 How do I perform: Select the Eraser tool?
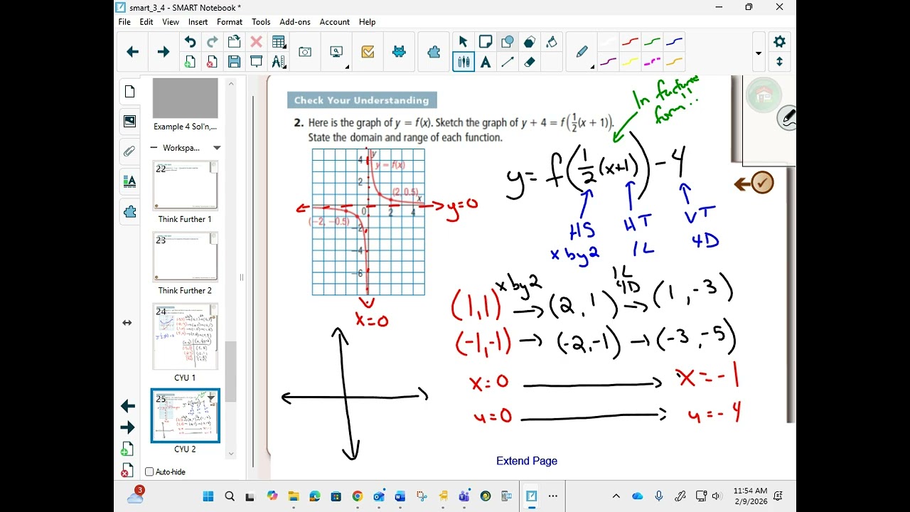[x=530, y=62]
